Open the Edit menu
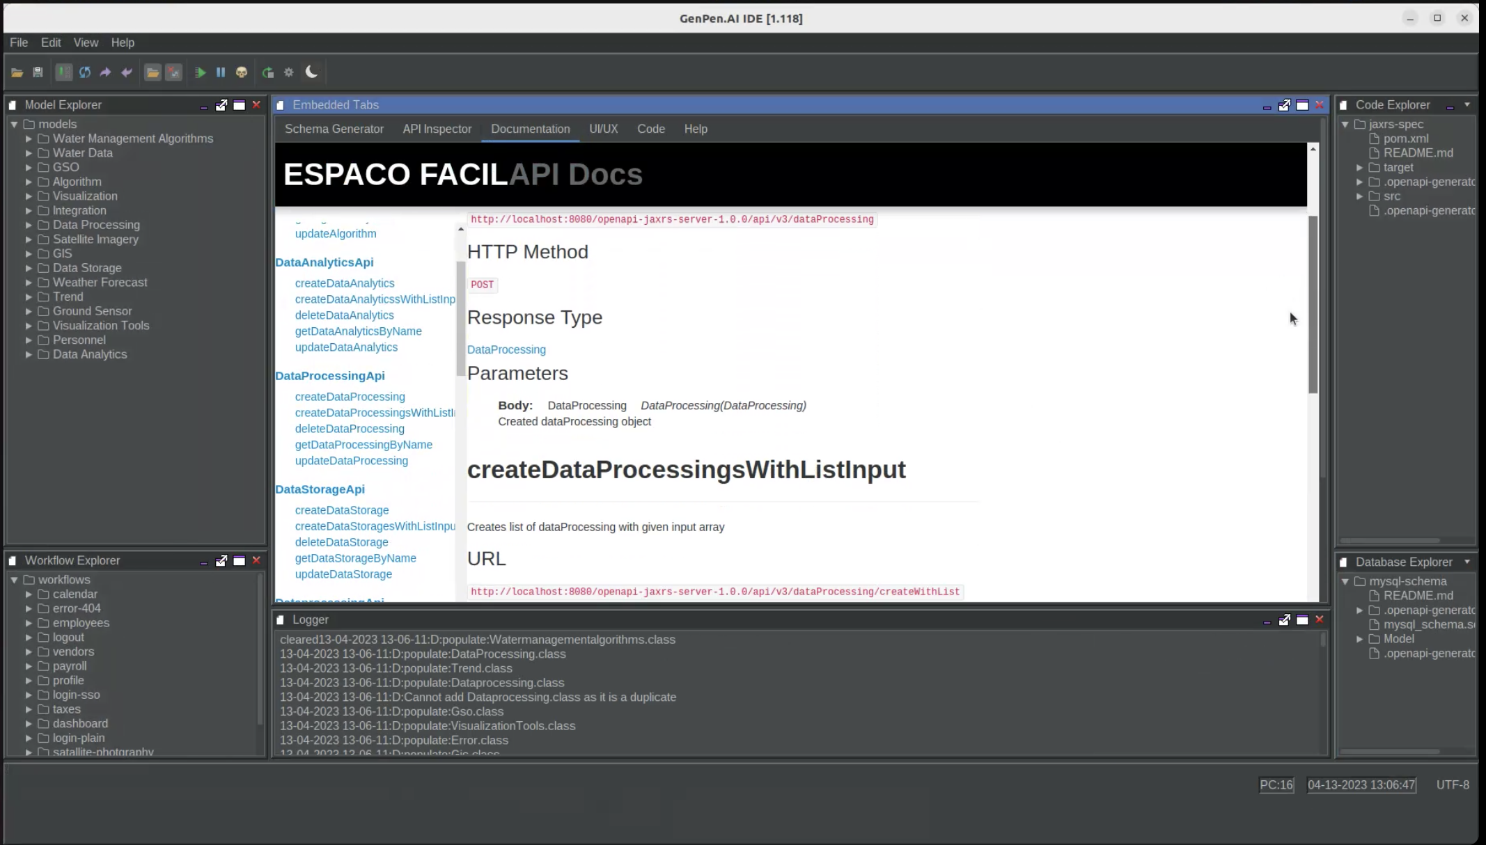 tap(51, 42)
